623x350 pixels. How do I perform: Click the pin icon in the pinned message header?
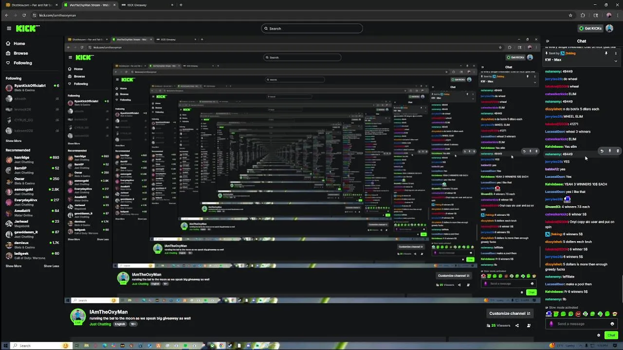click(606, 53)
